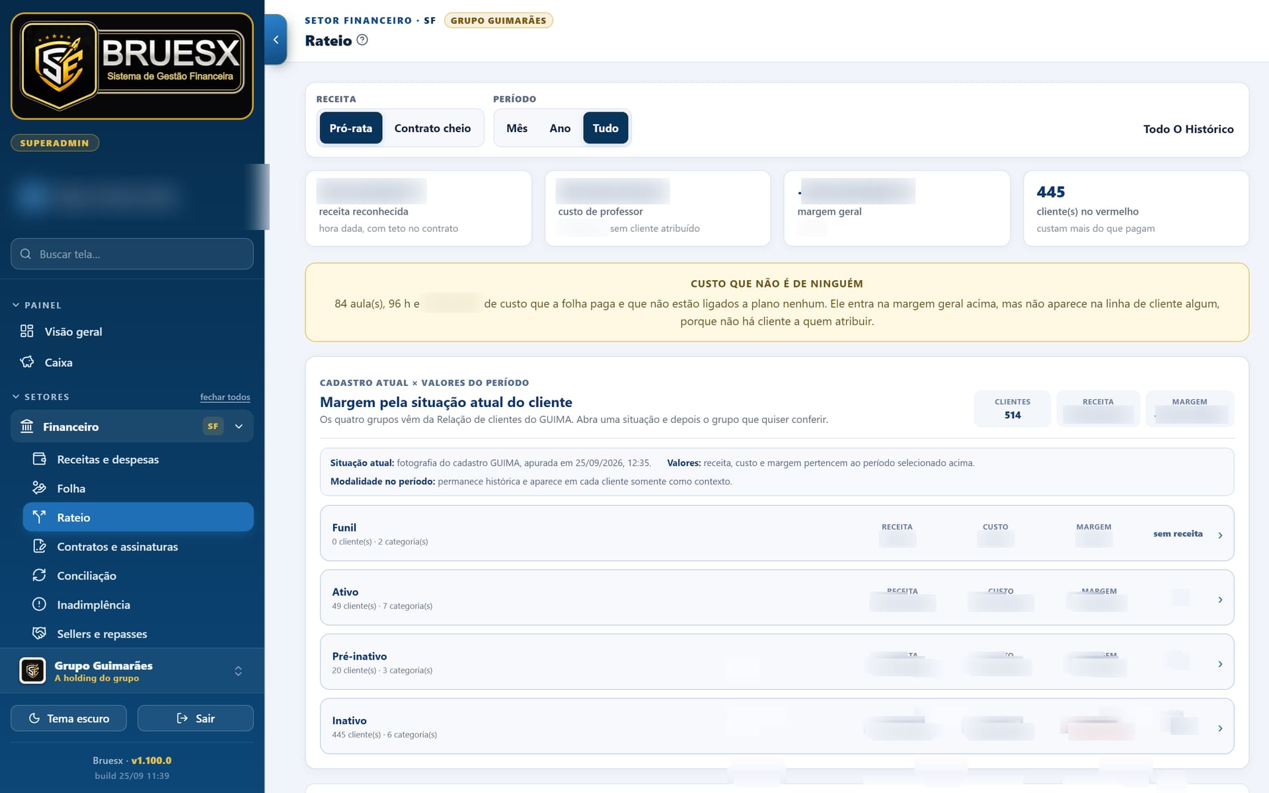Open the Grupo Guimarães company switcher

[132, 671]
